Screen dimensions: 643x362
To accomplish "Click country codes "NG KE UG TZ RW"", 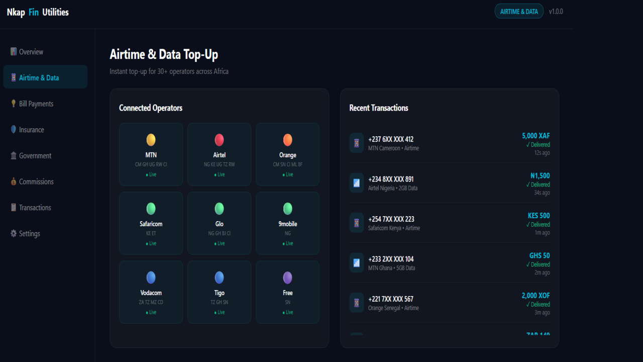I will pos(219,164).
